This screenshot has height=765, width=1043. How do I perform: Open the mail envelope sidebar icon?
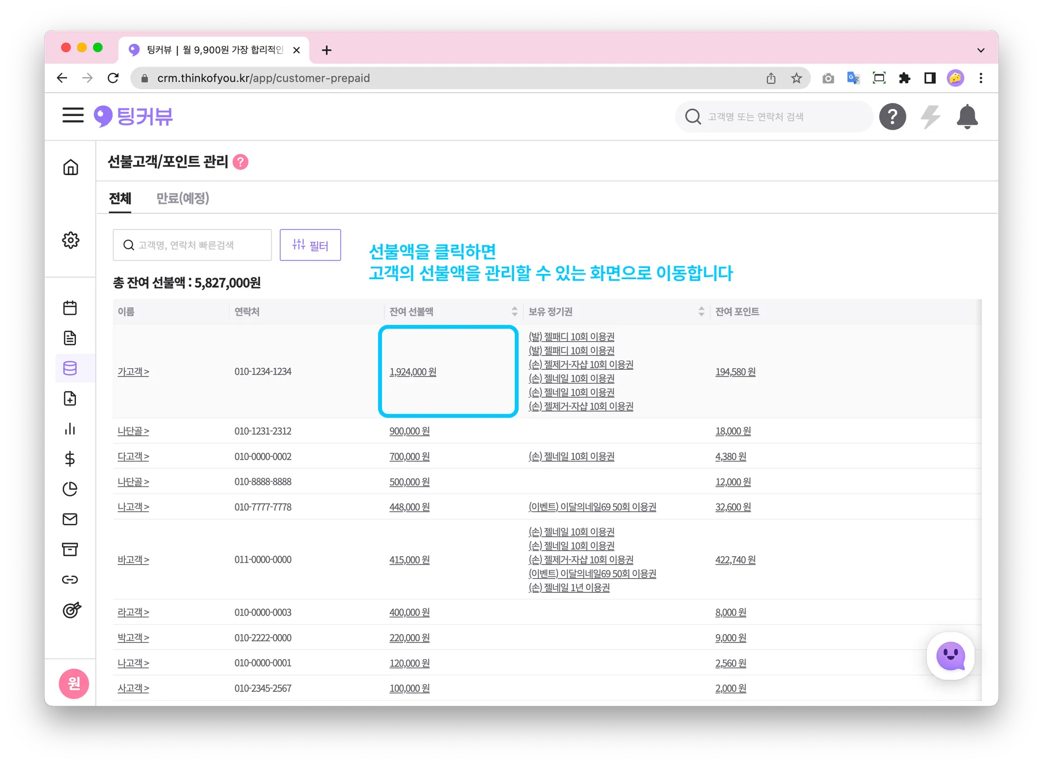click(70, 519)
